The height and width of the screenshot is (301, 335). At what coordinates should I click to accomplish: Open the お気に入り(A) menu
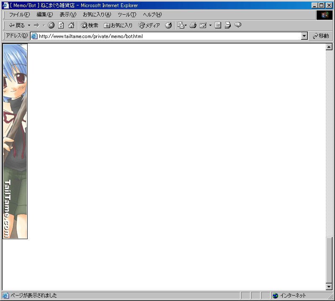point(97,15)
